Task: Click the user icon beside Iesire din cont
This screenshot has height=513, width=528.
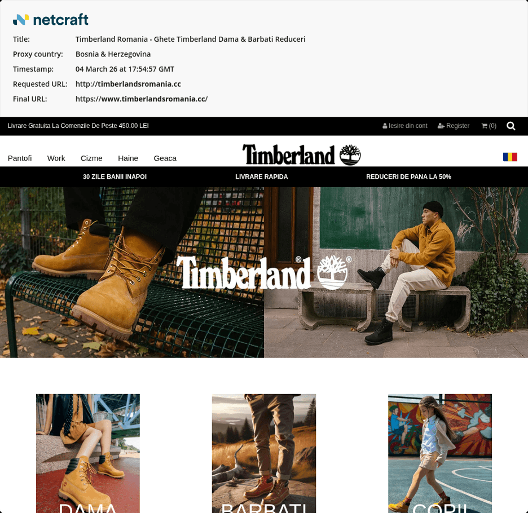Action: pyautogui.click(x=385, y=126)
